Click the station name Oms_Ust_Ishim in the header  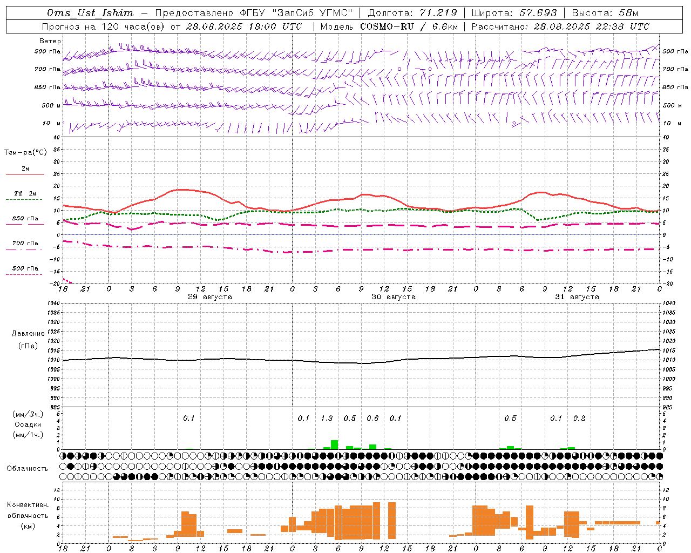tap(90, 13)
